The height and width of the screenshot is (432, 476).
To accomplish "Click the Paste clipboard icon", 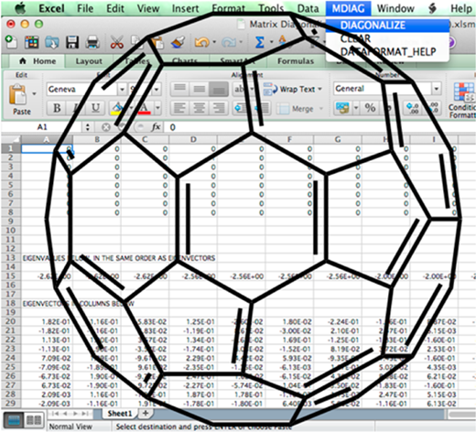I will (x=17, y=94).
